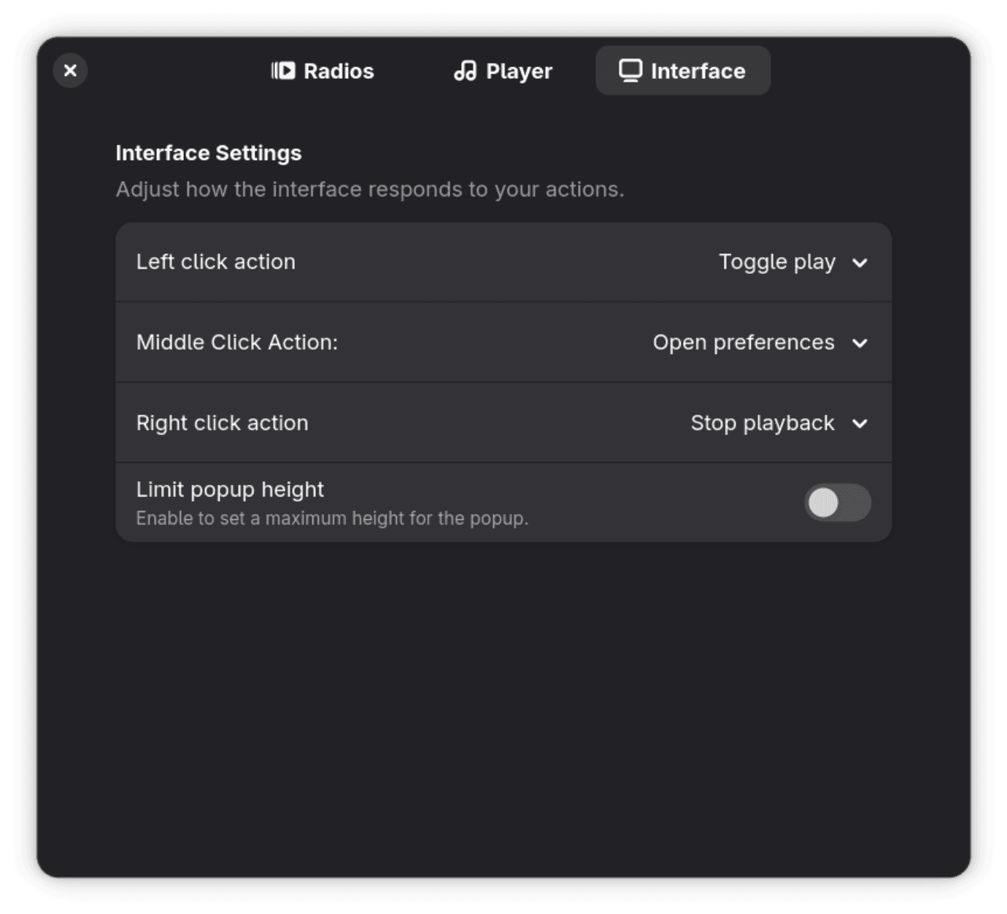Click the 'Right click action' label
The height and width of the screenshot is (914, 1007).
[x=223, y=423]
